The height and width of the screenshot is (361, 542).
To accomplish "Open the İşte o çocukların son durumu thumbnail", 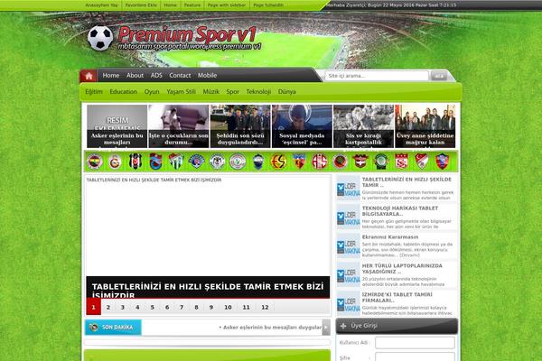I will 178,126.
